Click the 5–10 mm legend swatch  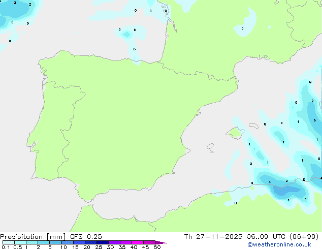click(x=55, y=242)
